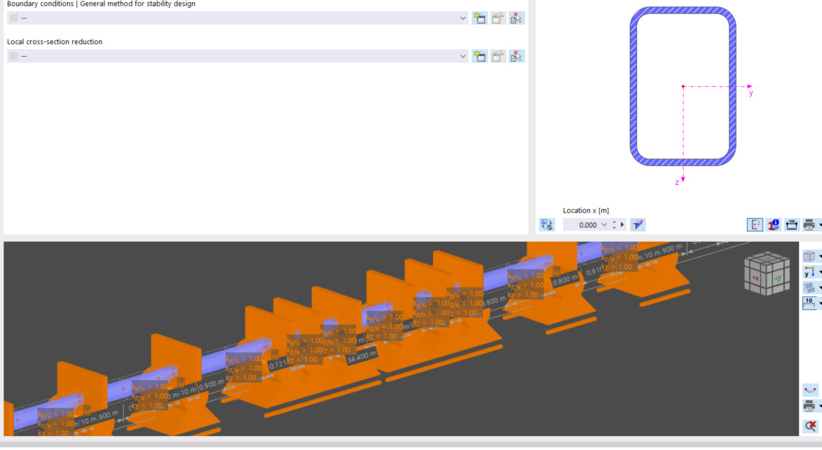The width and height of the screenshot is (822, 450).
Task: Toggle dimension display icon labeled 100
Action: click(791, 225)
